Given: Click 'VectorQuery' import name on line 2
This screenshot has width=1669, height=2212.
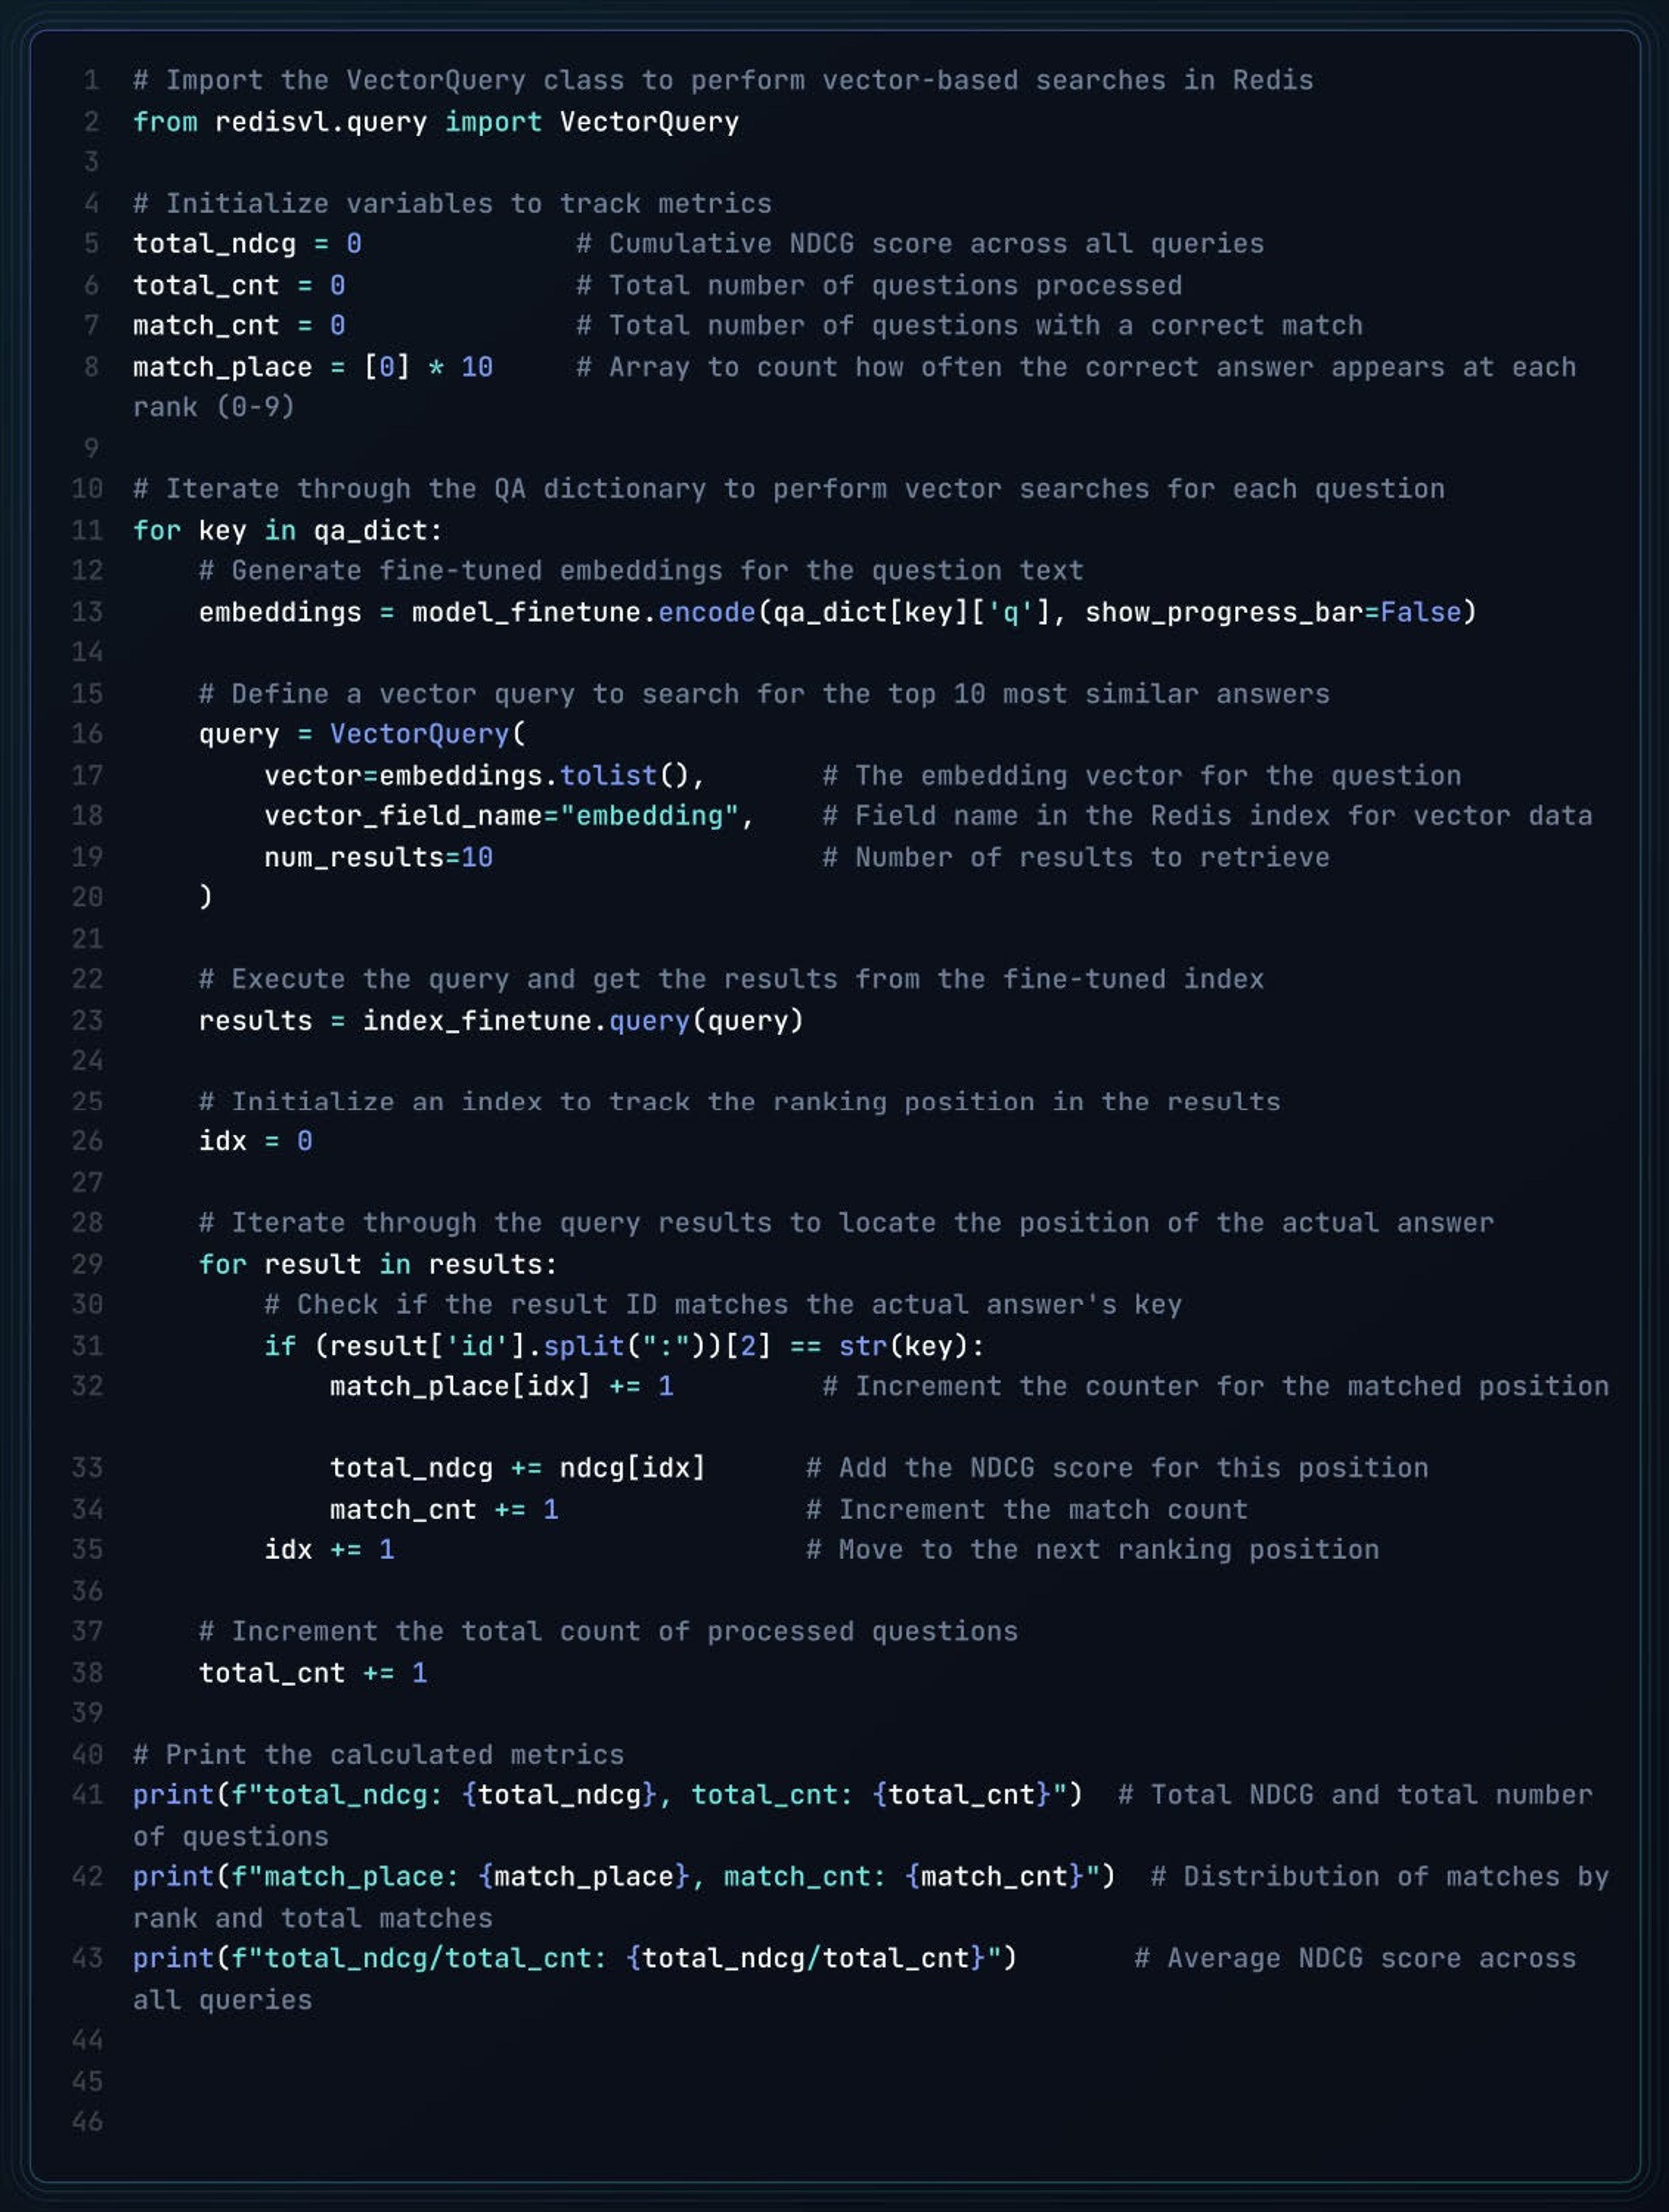Looking at the screenshot, I should coord(648,122).
